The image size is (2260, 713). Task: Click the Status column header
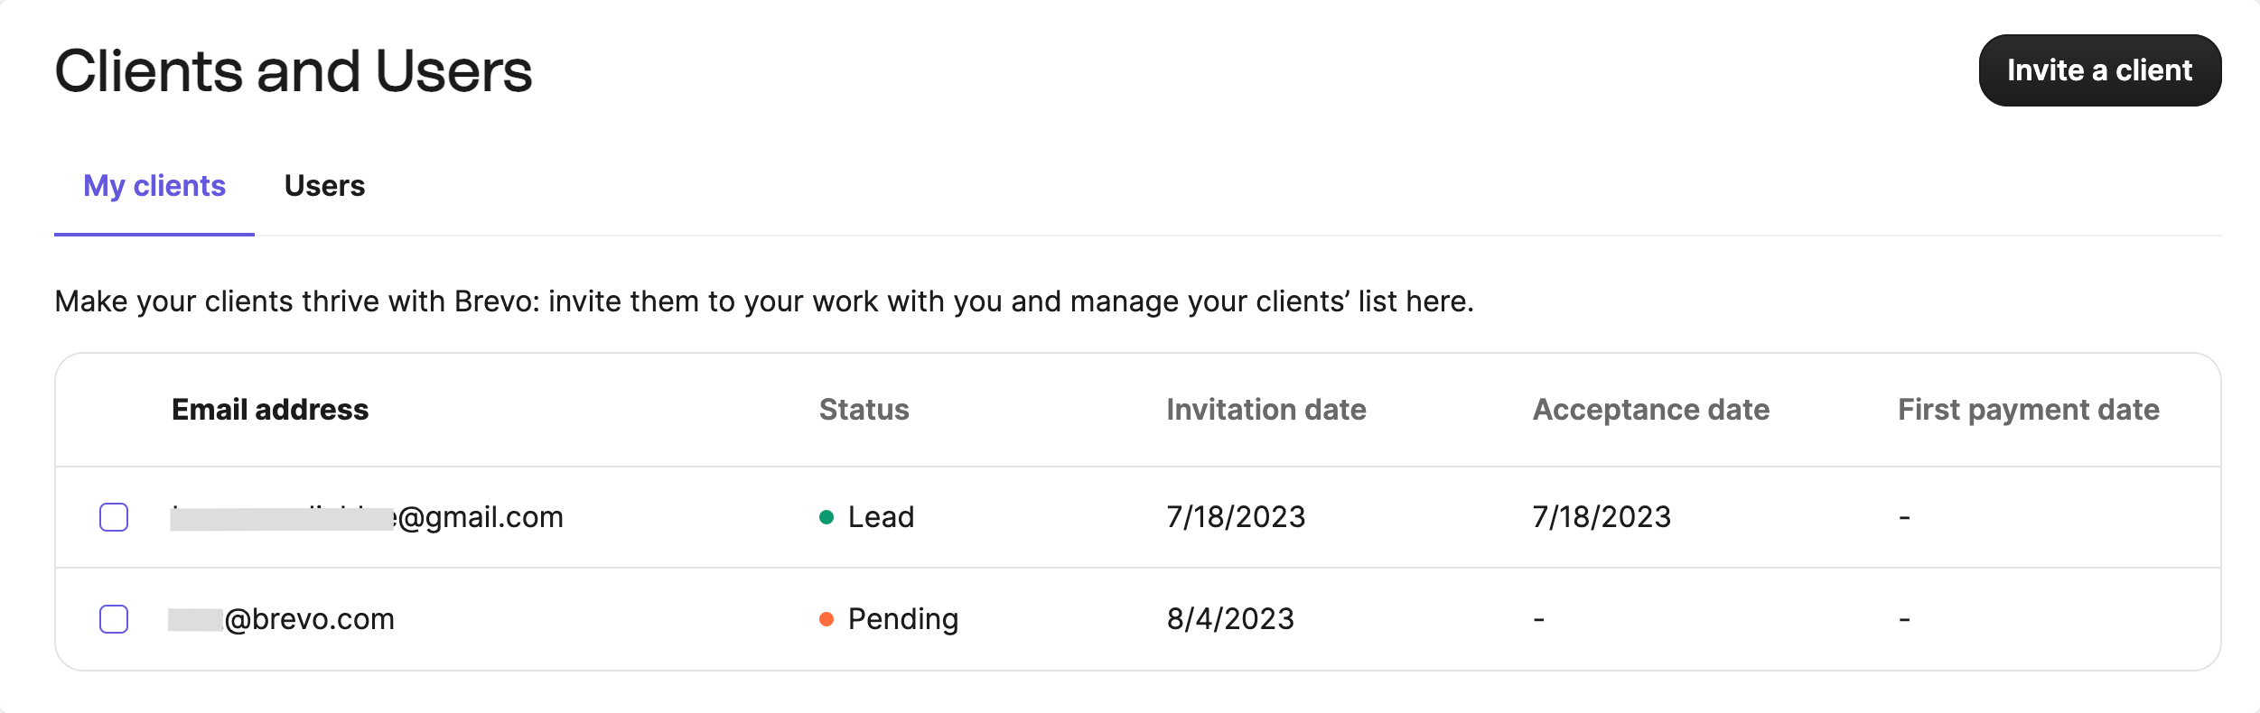864,410
